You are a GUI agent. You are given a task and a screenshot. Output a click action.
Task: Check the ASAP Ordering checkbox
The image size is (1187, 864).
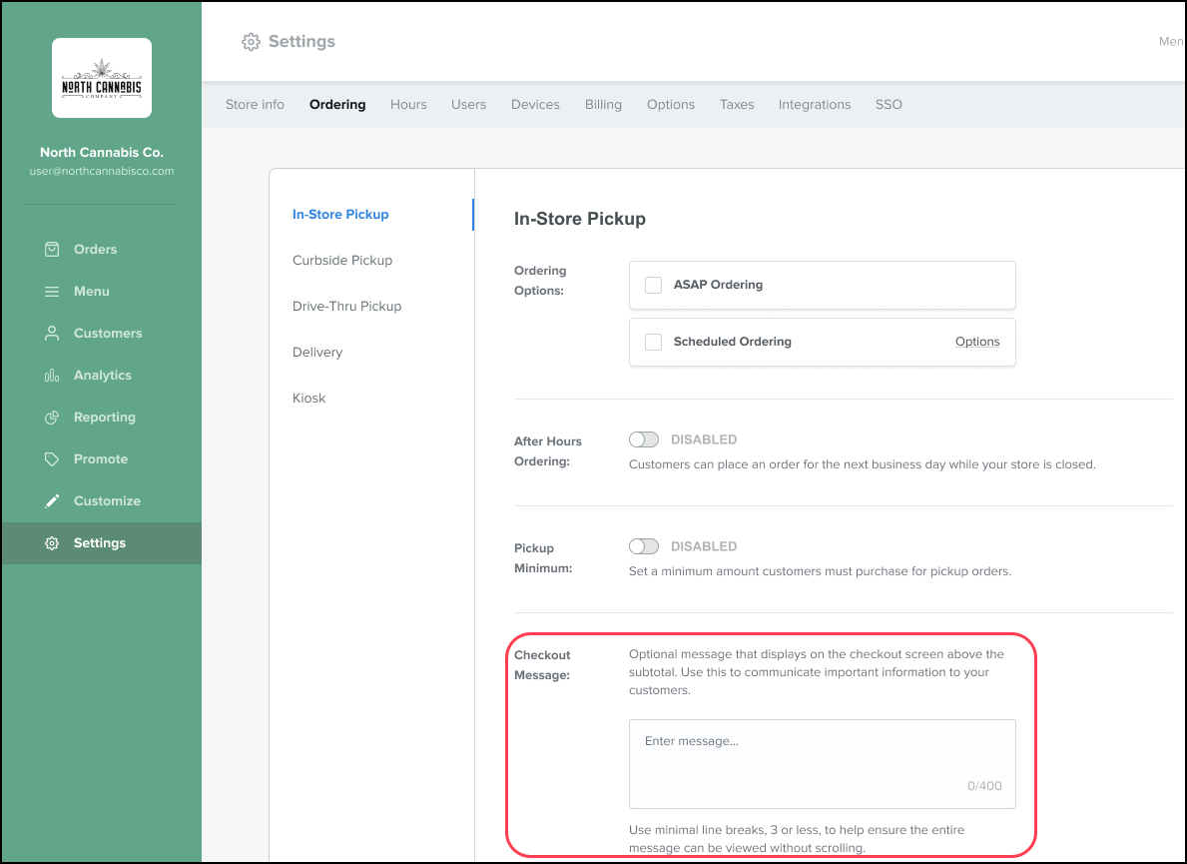[653, 285]
